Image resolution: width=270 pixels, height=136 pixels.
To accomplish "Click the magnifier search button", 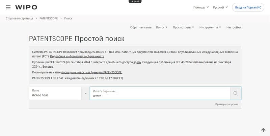I will coord(236,93).
